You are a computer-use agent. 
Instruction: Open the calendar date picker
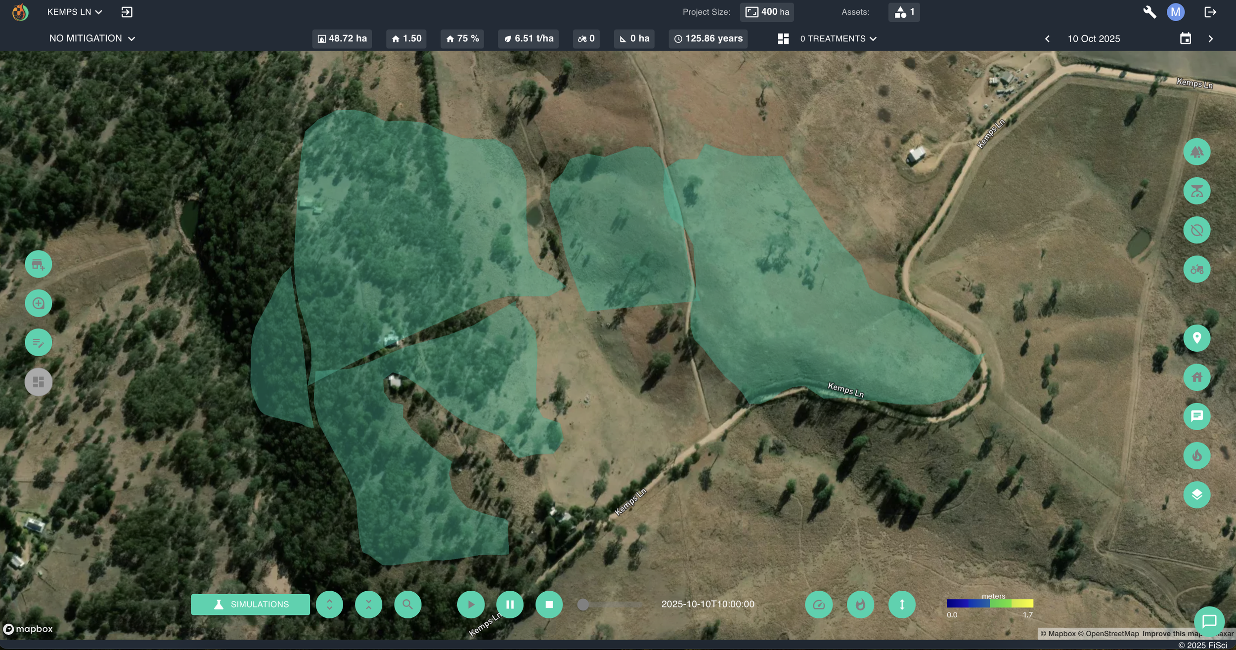point(1185,39)
